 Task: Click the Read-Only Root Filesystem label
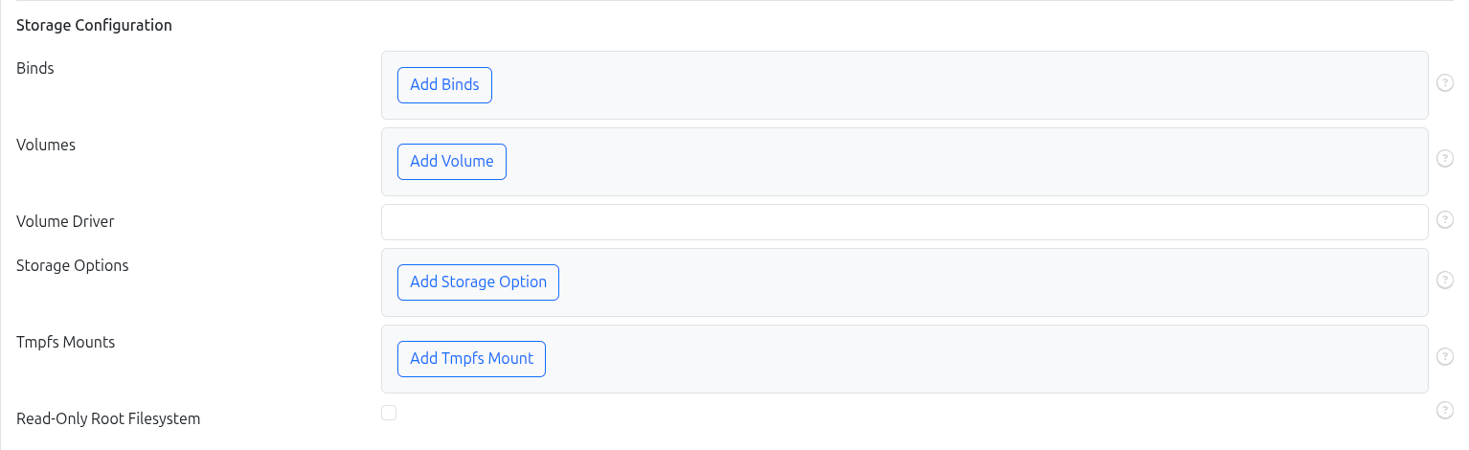(x=108, y=419)
